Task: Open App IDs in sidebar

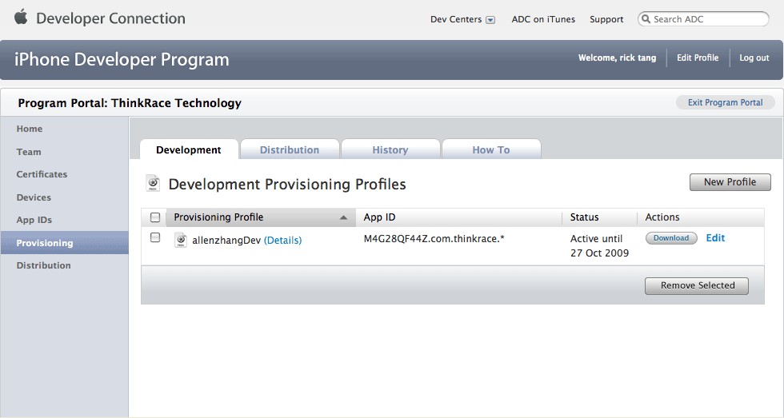Action: 34,220
